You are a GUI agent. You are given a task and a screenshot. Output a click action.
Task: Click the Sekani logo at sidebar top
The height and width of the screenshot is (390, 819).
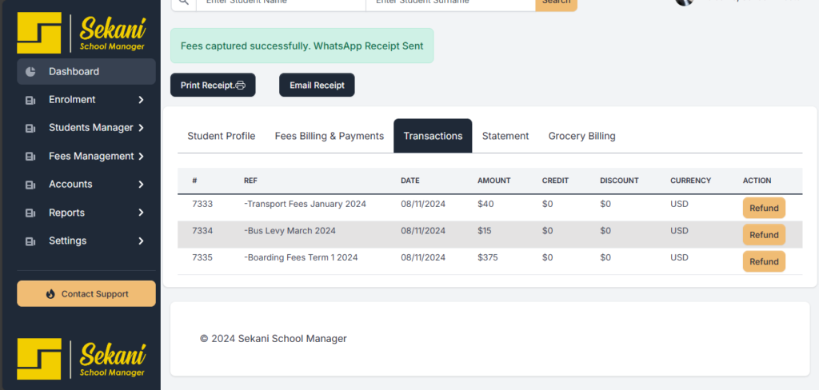(82, 33)
